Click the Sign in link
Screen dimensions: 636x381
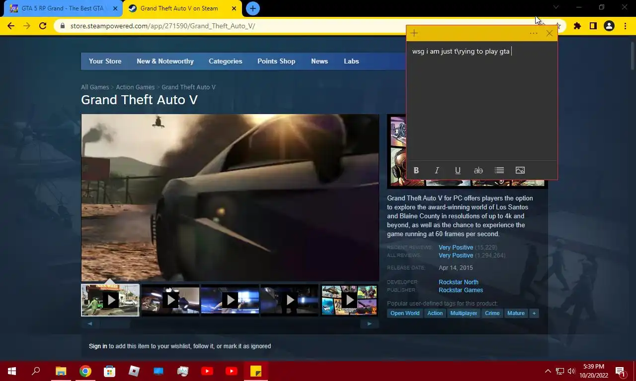click(x=98, y=346)
